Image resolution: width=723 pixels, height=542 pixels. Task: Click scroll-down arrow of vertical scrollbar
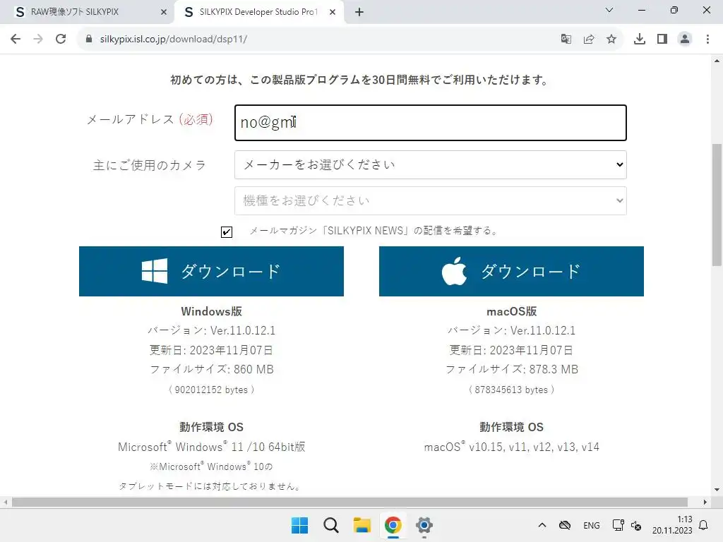tap(717, 490)
